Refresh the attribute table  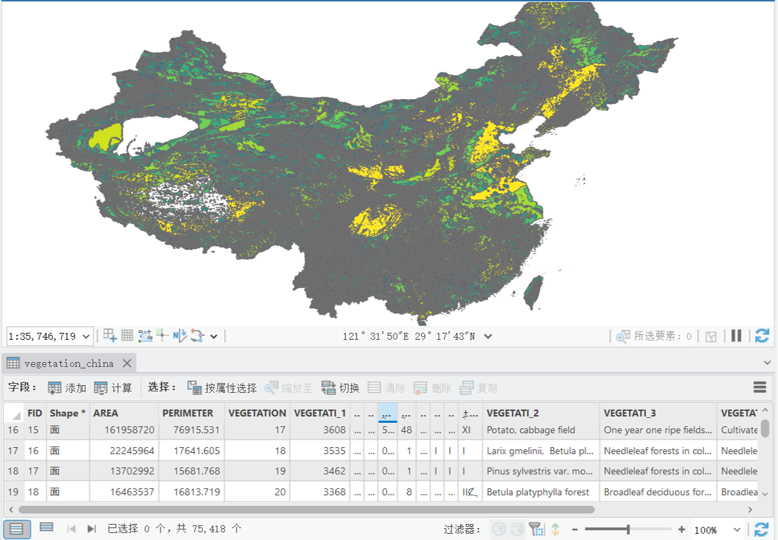761,529
